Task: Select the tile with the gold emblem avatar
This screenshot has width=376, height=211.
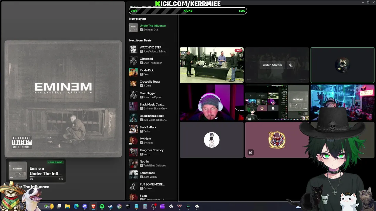Action: click(x=277, y=140)
